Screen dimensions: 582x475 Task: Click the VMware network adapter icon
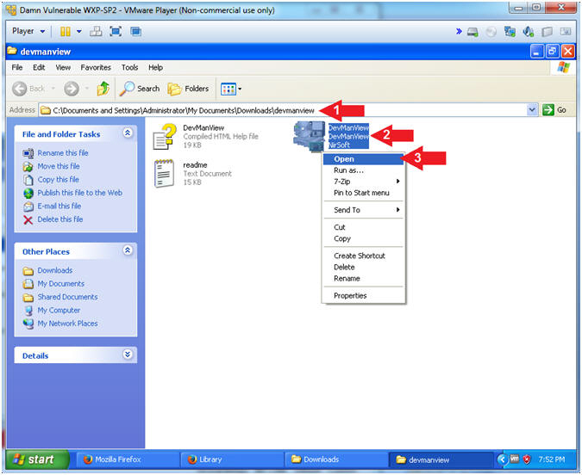tap(510, 32)
